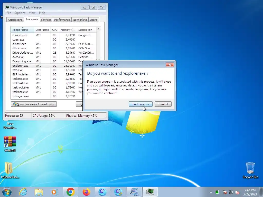Viewport: 263px width, 197px height.
Task: Open first blue swirl taskbar app
Action: point(102,192)
